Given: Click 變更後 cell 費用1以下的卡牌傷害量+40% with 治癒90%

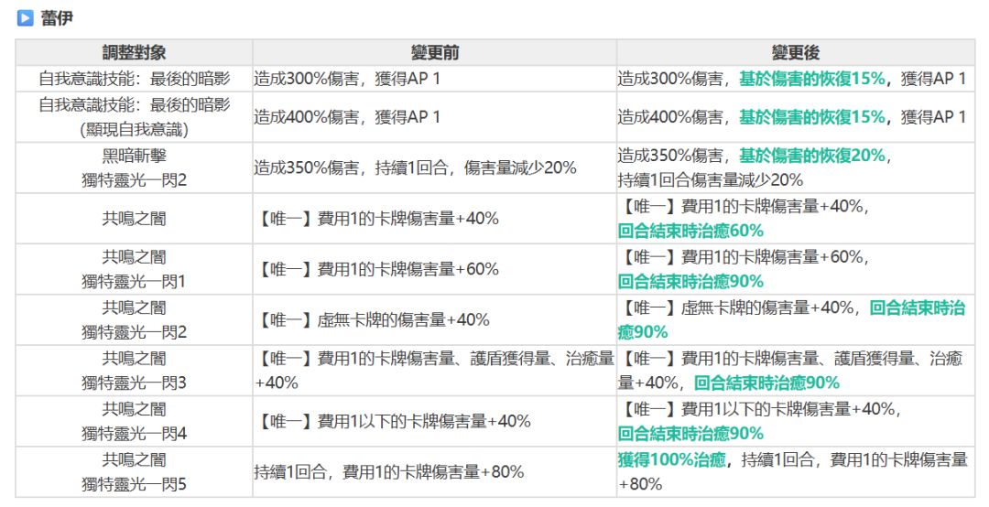Looking at the screenshot, I should (796, 421).
